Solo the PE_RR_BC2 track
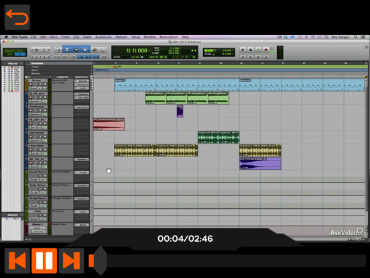Viewport: 370px width, 278px height. click(x=40, y=97)
